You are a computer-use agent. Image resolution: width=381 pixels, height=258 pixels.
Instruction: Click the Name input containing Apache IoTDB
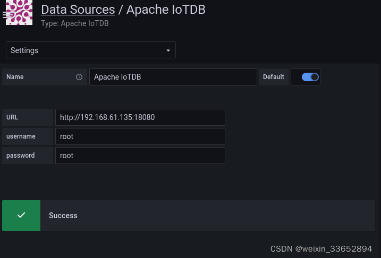[x=173, y=77]
